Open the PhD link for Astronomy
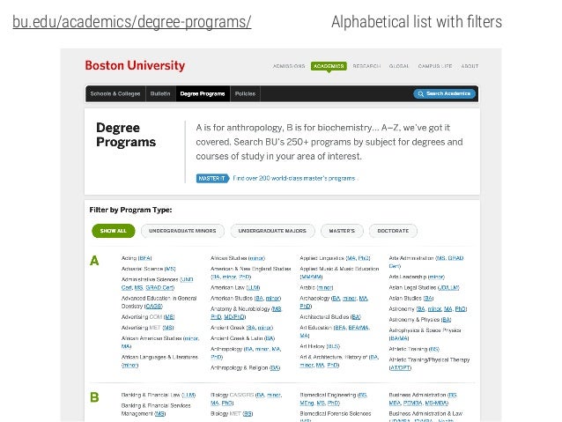562x422 pixels. pos(460,309)
